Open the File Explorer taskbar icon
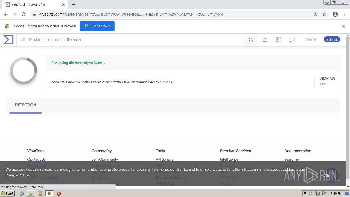 click(x=30, y=193)
